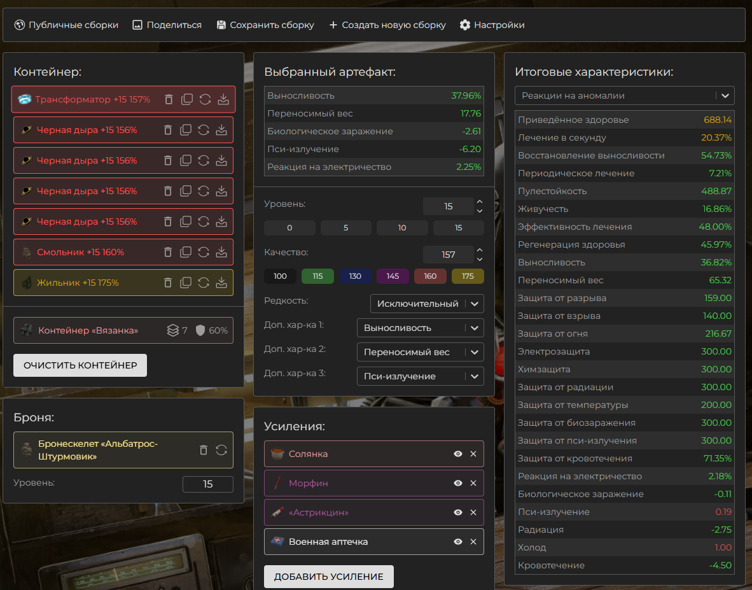Delete the Трансформатор artifact with trash icon
This screenshot has height=590, width=752.
[169, 99]
